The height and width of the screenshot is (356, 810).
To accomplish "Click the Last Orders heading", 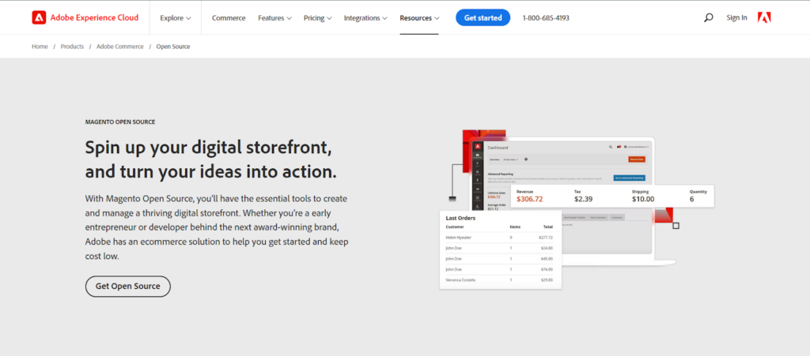I will 460,218.
